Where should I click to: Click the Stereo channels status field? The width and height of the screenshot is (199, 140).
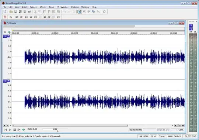pos(162,136)
